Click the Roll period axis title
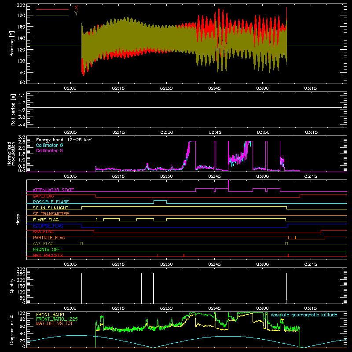 pos(13,110)
